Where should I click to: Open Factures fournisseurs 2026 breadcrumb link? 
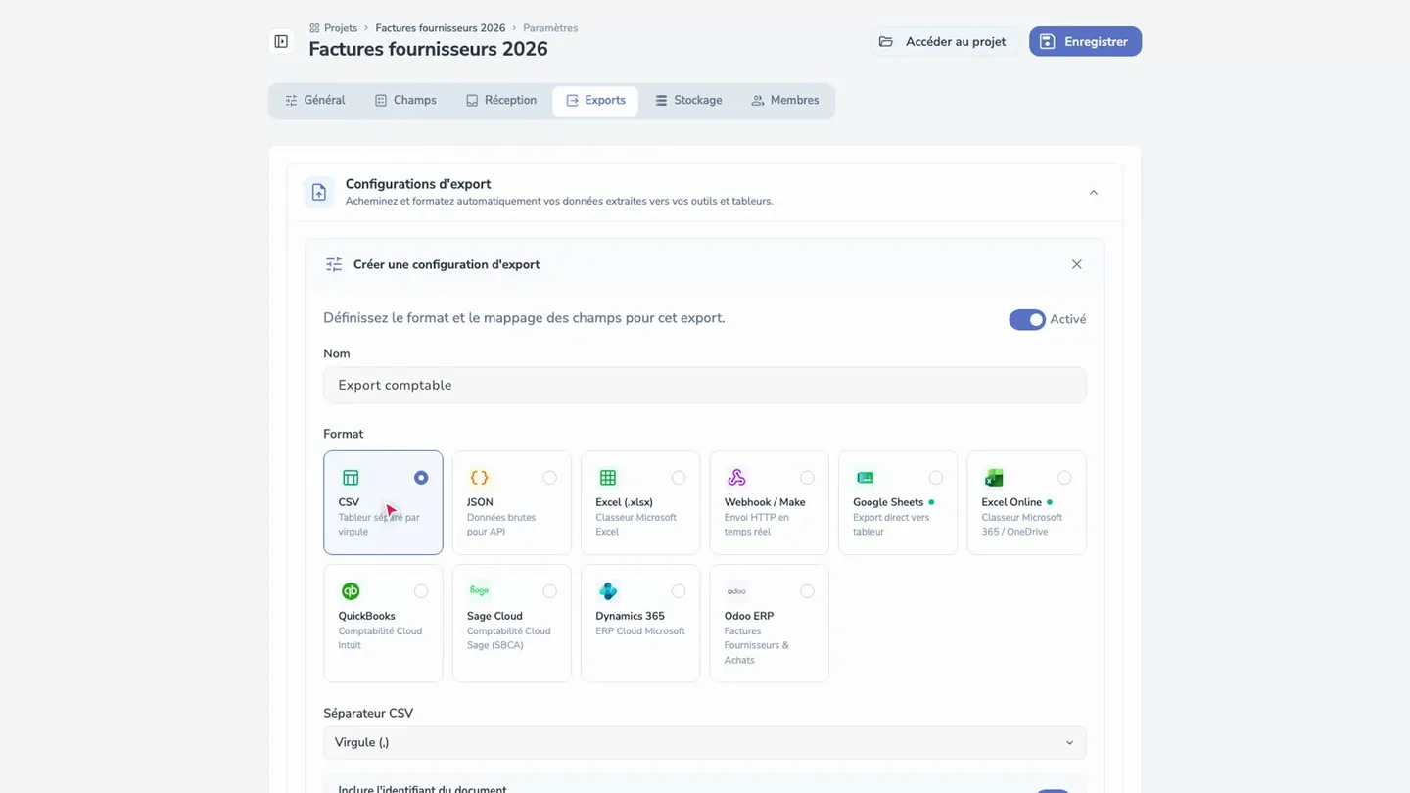[x=441, y=28]
